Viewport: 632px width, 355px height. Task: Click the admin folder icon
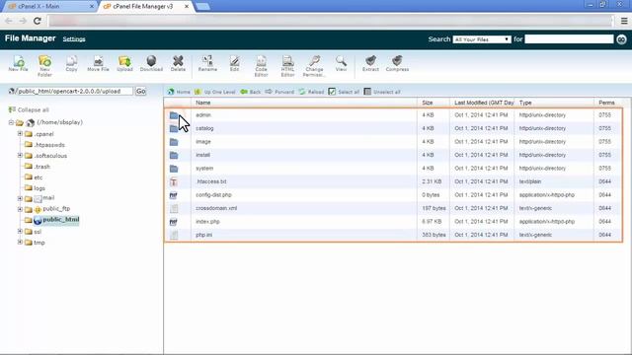pyautogui.click(x=174, y=115)
